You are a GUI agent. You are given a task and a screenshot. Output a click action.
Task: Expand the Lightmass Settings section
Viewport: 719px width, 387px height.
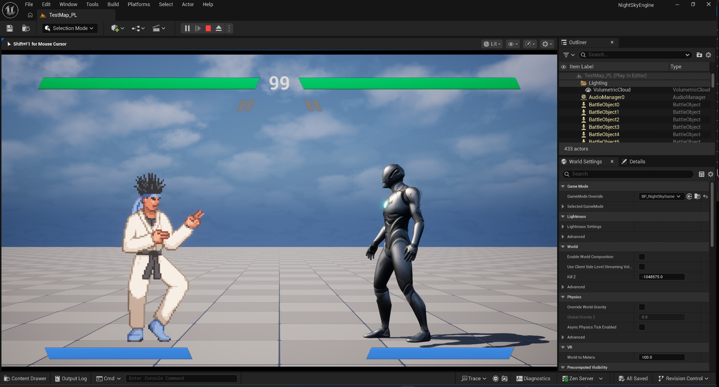pos(563,227)
